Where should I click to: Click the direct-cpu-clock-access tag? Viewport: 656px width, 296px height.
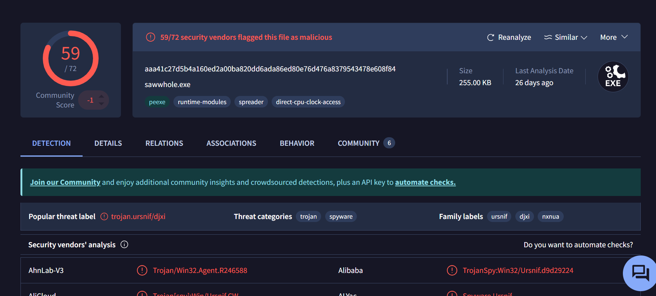pyautogui.click(x=308, y=102)
